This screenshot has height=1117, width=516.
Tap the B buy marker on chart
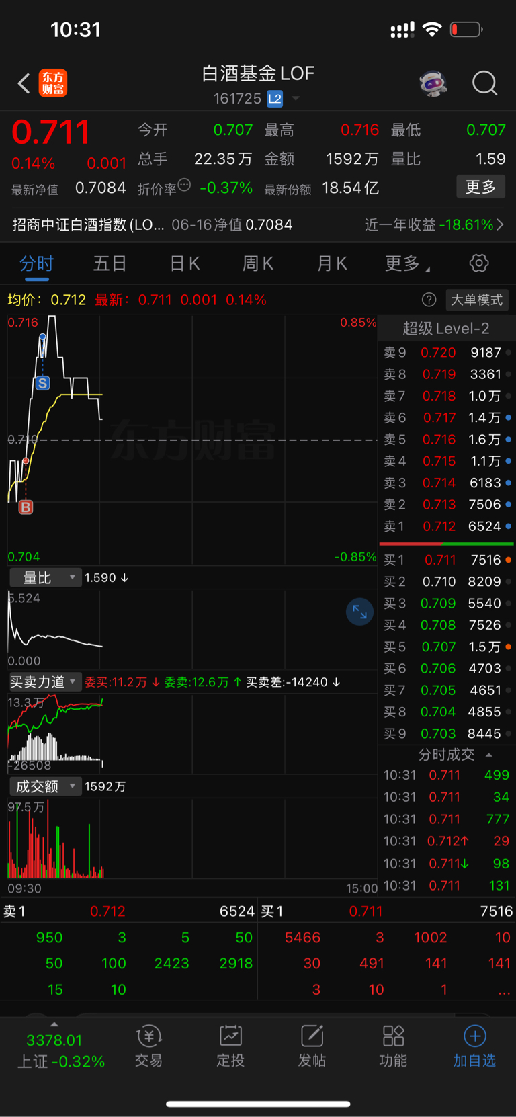pyautogui.click(x=26, y=507)
